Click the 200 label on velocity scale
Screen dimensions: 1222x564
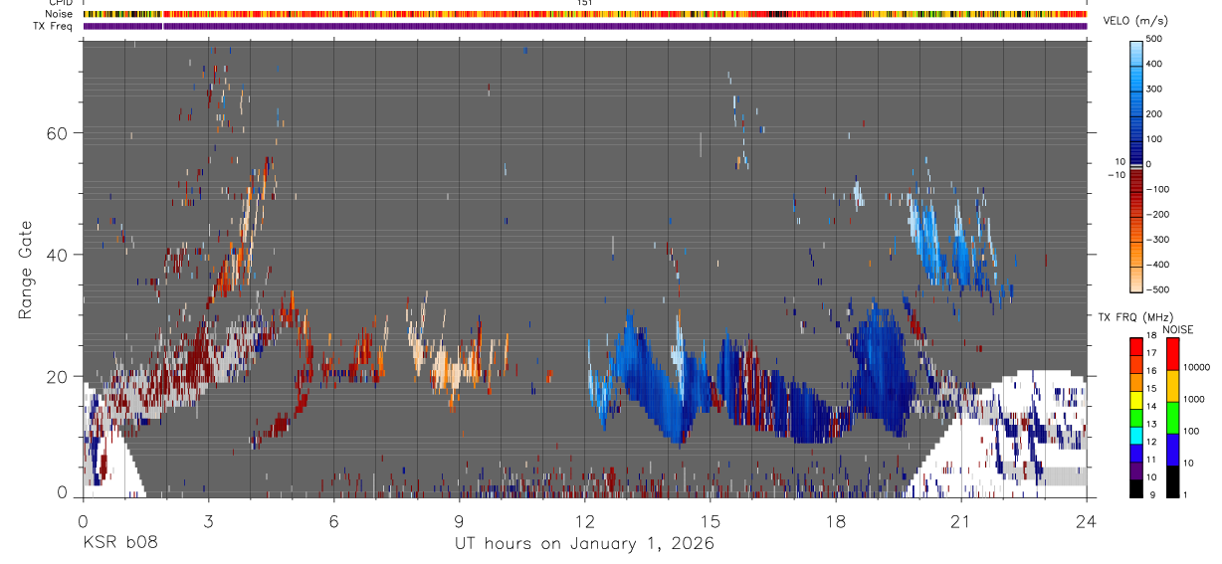point(1154,113)
